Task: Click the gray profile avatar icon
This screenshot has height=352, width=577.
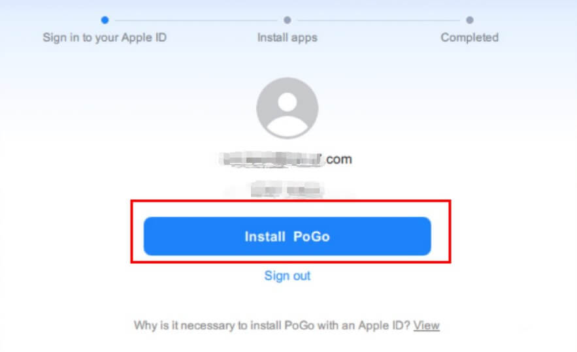Action: [288, 108]
